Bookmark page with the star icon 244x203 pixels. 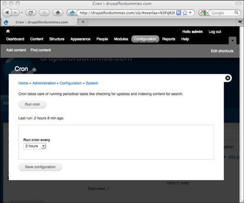[185, 13]
